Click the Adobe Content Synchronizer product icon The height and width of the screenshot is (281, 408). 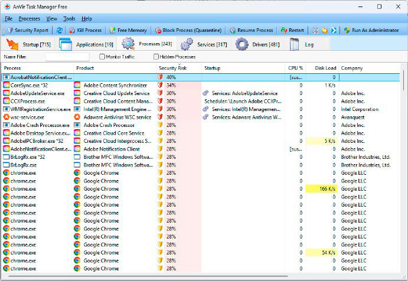77,85
